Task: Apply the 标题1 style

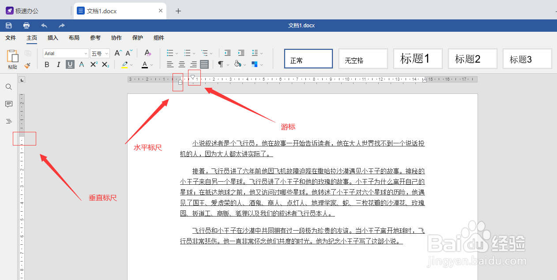Action: [418, 59]
